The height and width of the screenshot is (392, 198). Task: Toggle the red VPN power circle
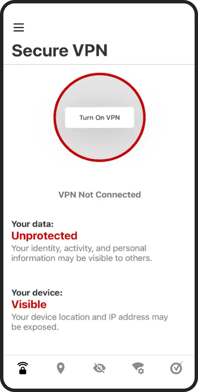point(100,117)
